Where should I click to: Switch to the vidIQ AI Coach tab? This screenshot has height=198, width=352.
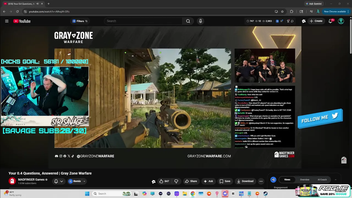(322, 180)
